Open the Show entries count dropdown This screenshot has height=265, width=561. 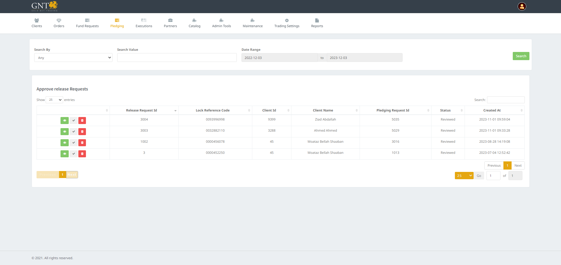click(x=54, y=100)
